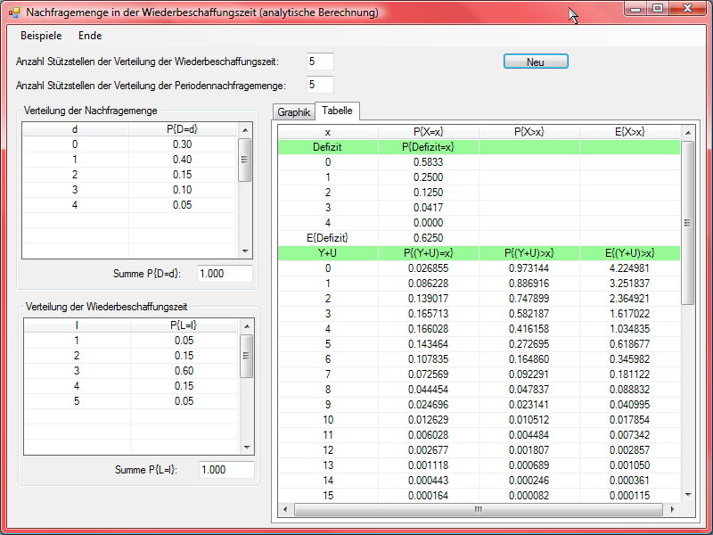This screenshot has height=535, width=713.
Task: Switch to the Graphik tab
Action: (293, 112)
